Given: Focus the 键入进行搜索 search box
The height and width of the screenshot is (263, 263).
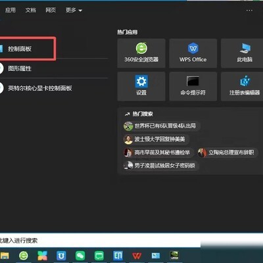Looking at the screenshot, I should [100, 241].
